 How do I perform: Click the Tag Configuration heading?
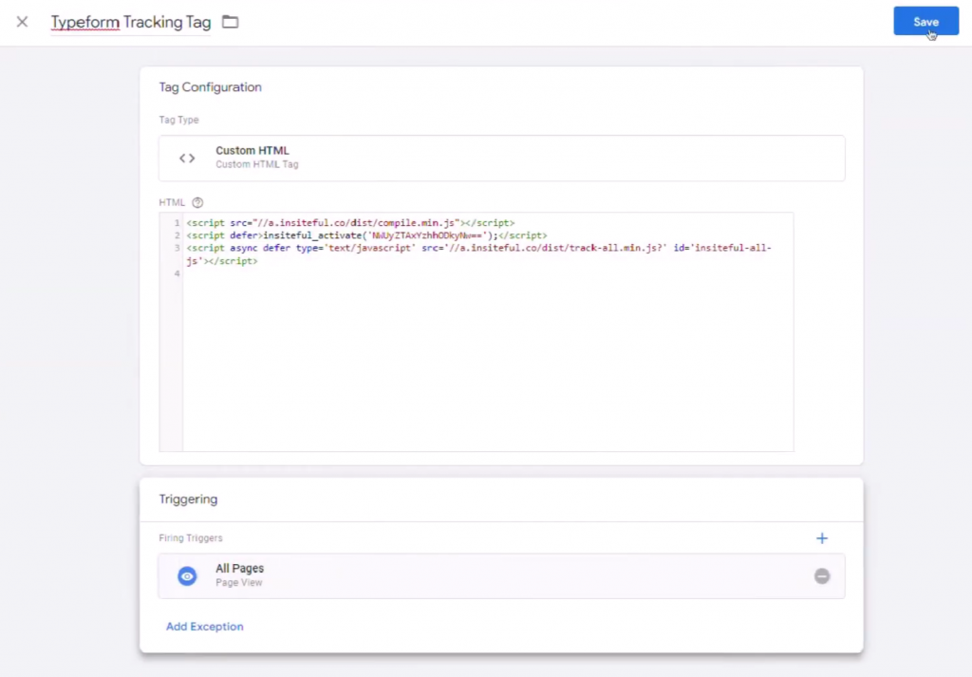point(210,87)
